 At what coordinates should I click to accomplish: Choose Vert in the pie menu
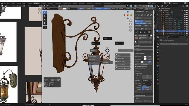click(x=96, y=43)
